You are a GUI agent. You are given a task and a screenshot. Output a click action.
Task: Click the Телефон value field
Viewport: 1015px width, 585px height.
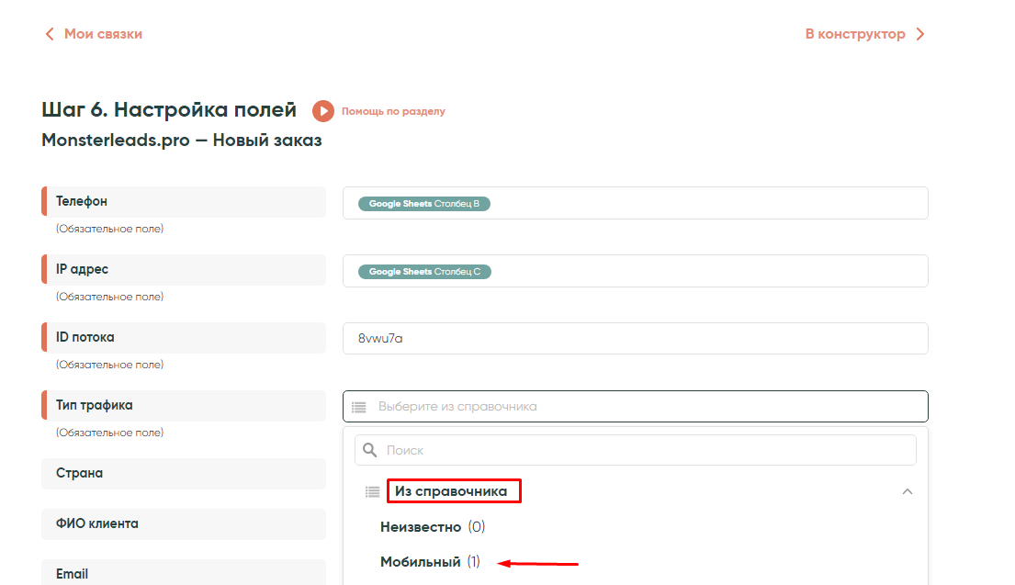[x=707, y=203]
